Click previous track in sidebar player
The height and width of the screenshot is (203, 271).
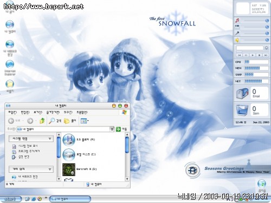[239, 55]
